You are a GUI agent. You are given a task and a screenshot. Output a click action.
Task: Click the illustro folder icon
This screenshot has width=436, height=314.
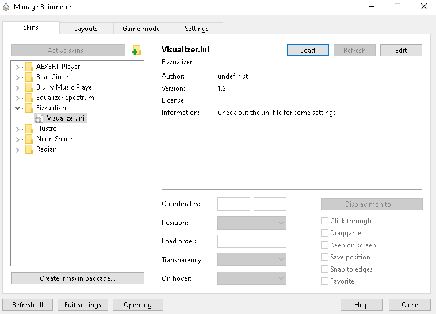click(29, 129)
